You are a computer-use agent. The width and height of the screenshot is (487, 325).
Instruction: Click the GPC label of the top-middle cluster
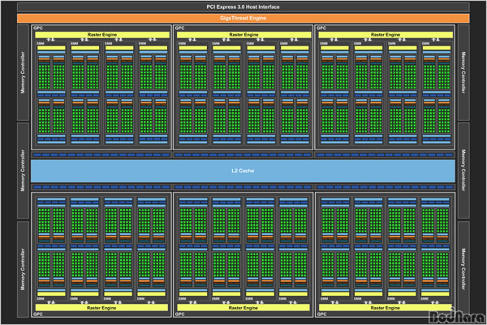[179, 28]
